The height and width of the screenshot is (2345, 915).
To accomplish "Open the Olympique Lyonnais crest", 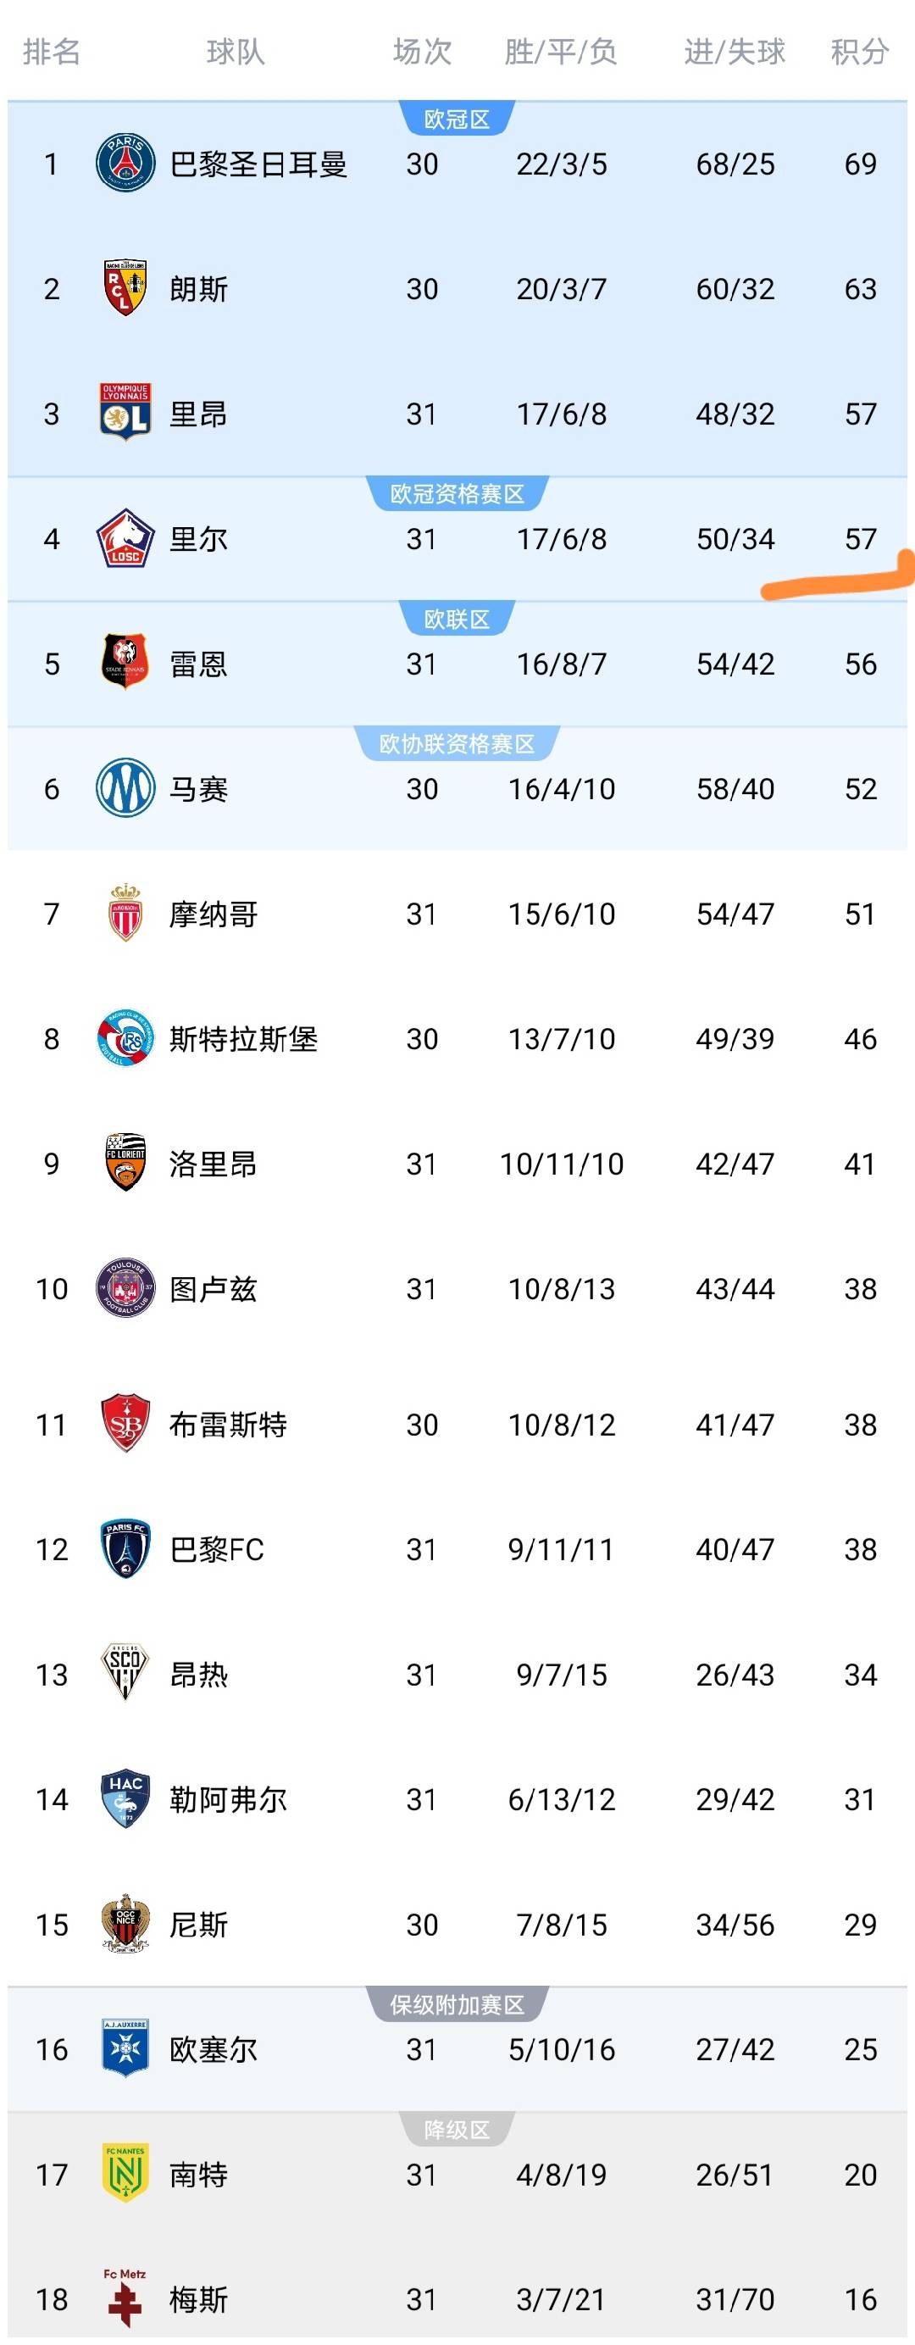I will pyautogui.click(x=125, y=414).
